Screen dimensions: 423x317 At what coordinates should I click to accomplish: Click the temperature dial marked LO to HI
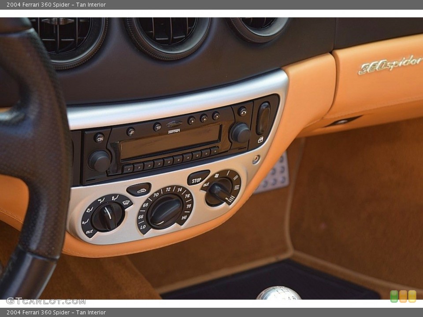(x=165, y=210)
